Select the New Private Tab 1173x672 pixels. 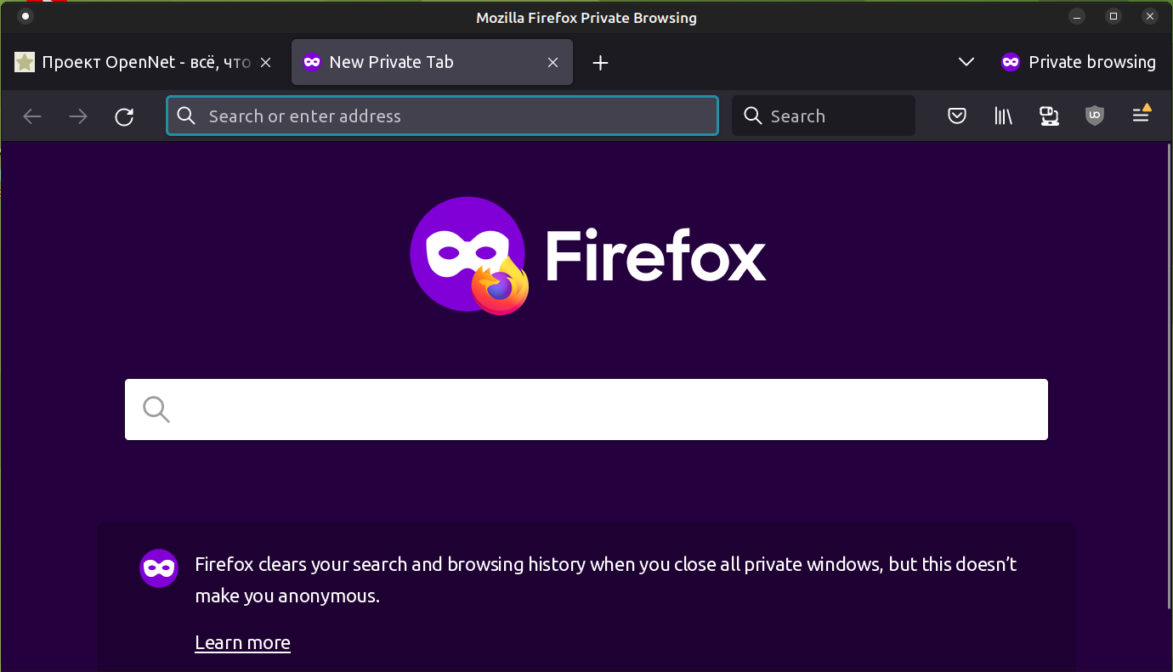[432, 63]
